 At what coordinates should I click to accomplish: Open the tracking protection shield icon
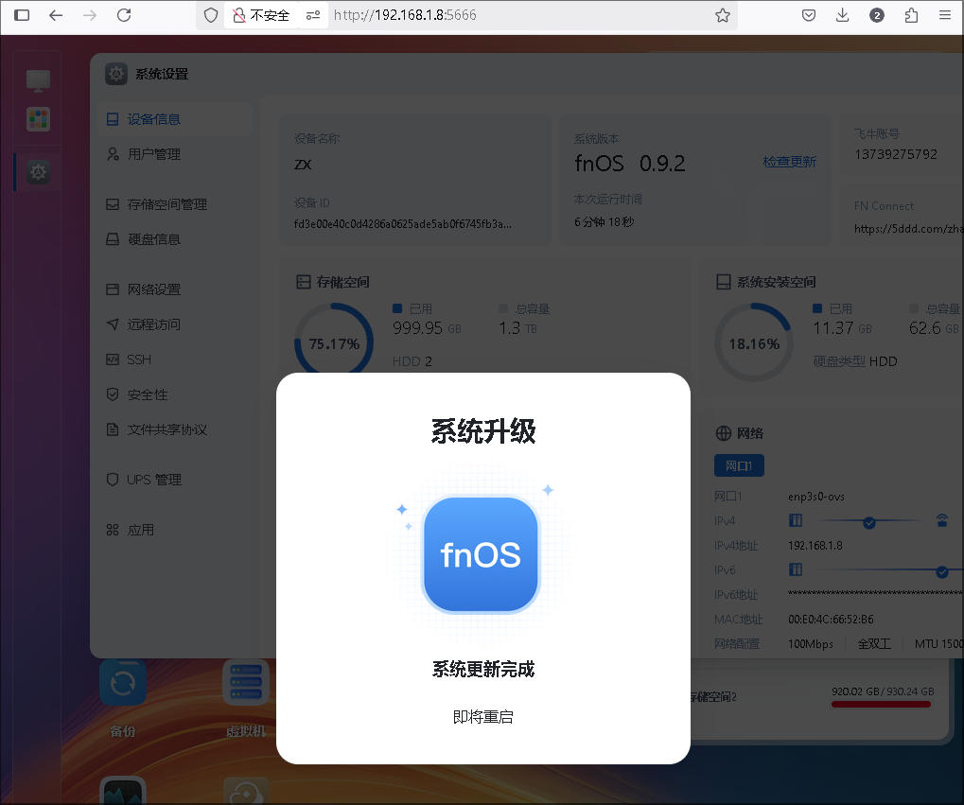click(211, 15)
